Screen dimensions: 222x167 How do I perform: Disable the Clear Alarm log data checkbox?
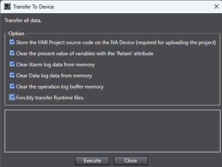point(12,64)
